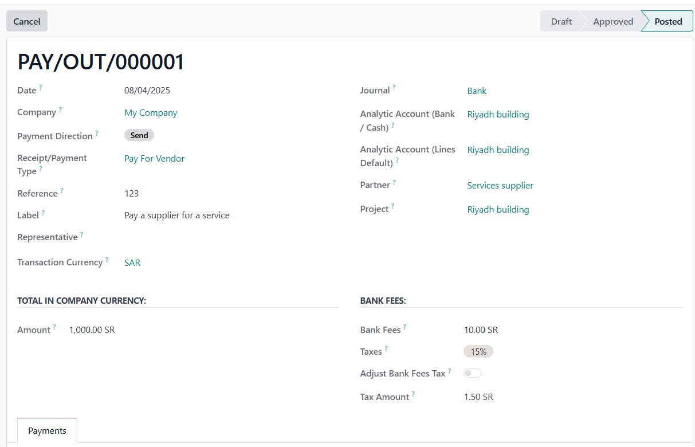Open the Services supplier partner link
The height and width of the screenshot is (447, 695).
point(500,186)
